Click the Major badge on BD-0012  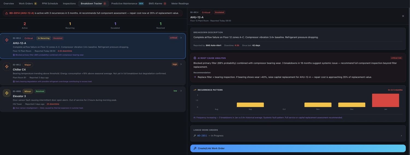(x=28, y=65)
